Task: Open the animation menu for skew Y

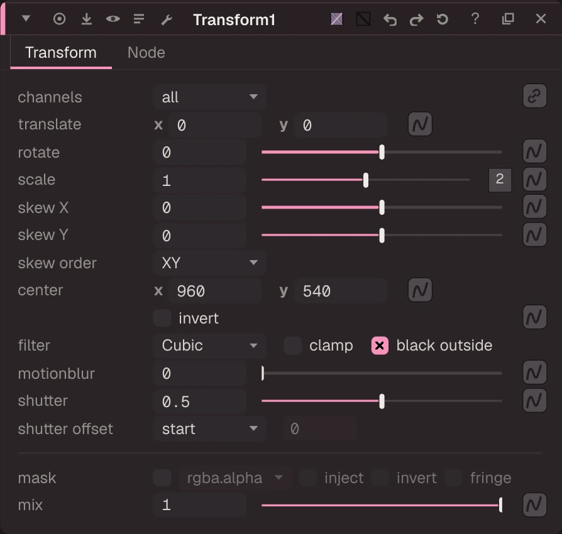Action: [534, 234]
